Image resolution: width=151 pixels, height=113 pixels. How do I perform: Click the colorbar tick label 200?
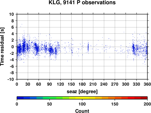(147, 104)
